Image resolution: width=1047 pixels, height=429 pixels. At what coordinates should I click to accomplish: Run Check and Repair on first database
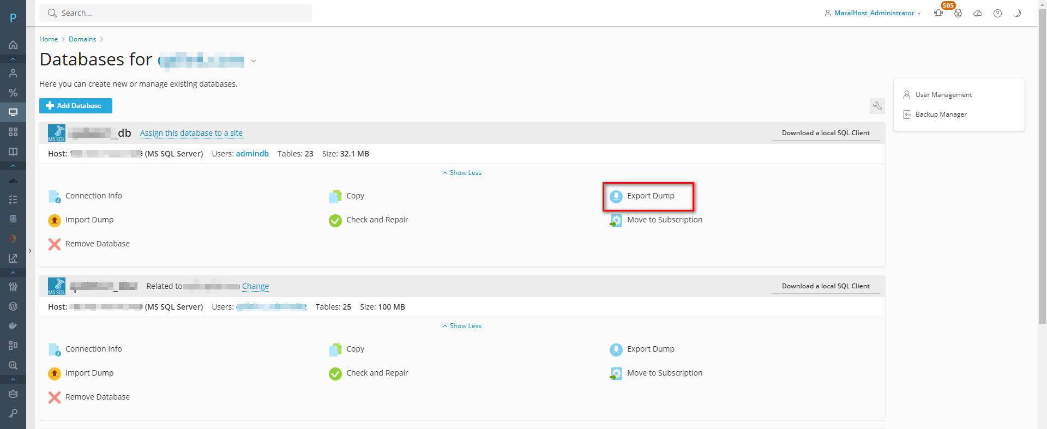point(369,220)
